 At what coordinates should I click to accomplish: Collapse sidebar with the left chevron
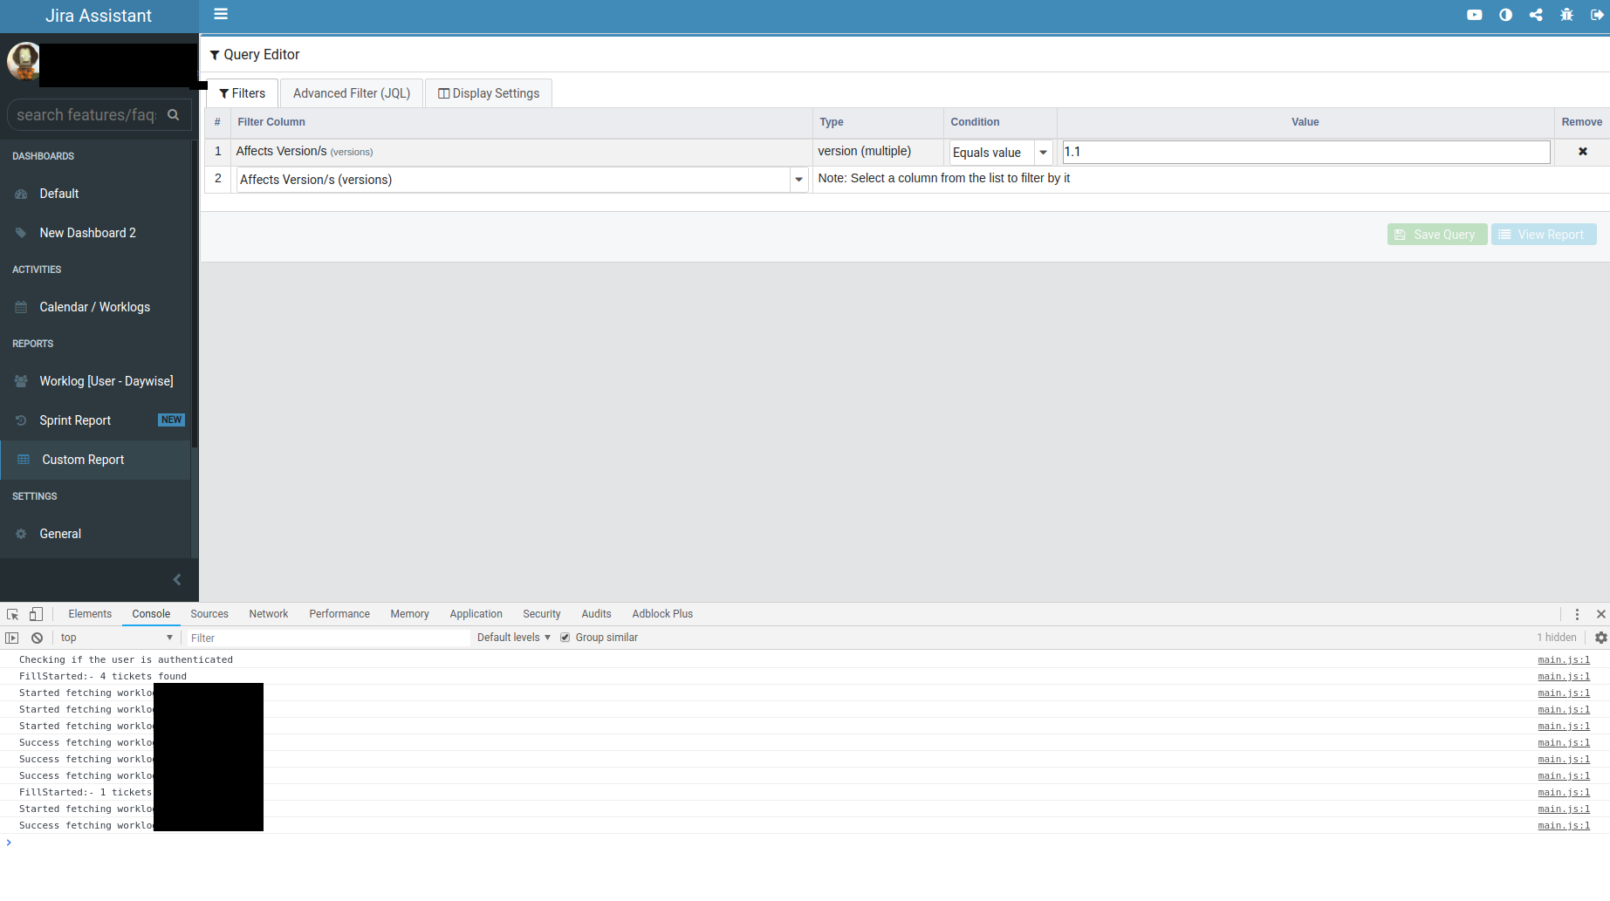[177, 580]
